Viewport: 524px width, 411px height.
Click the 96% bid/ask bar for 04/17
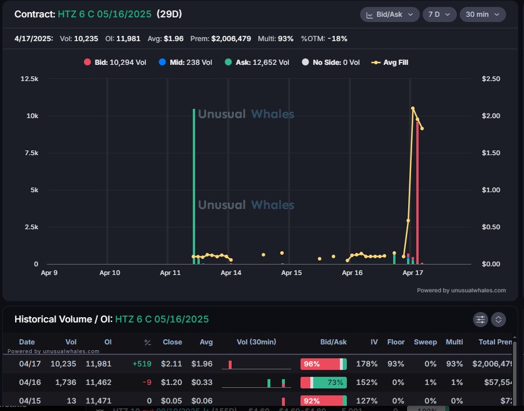[x=324, y=364]
